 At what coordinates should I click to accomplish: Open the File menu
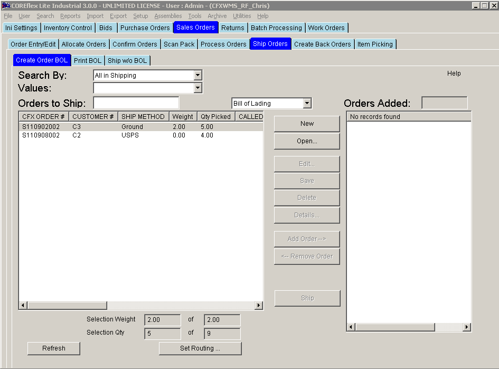8,16
